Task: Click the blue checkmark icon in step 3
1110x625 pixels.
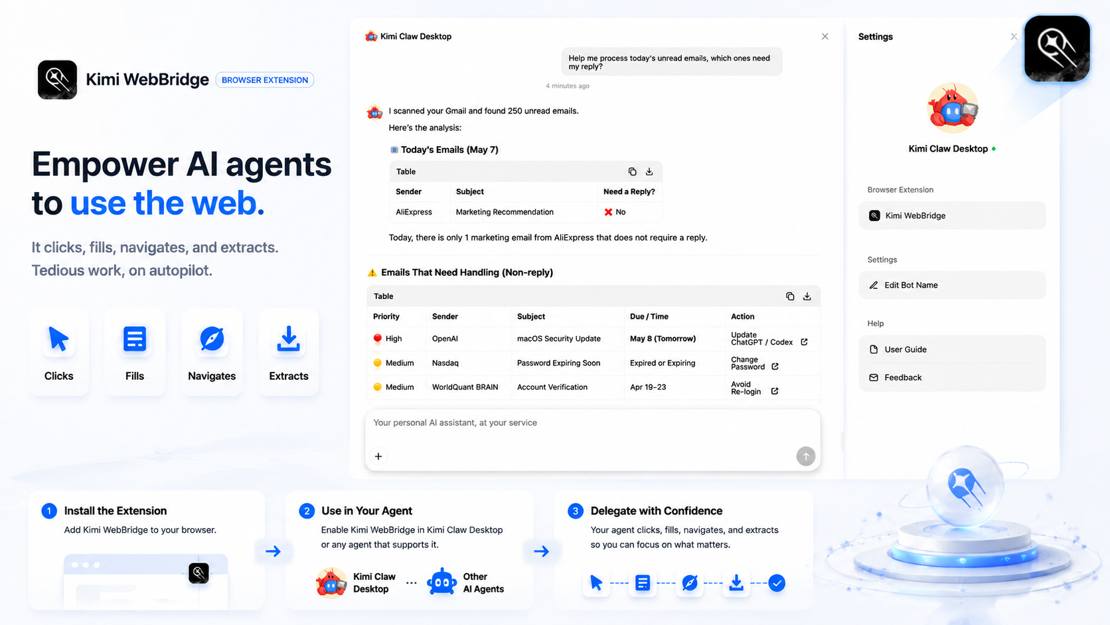Action: coord(777,583)
